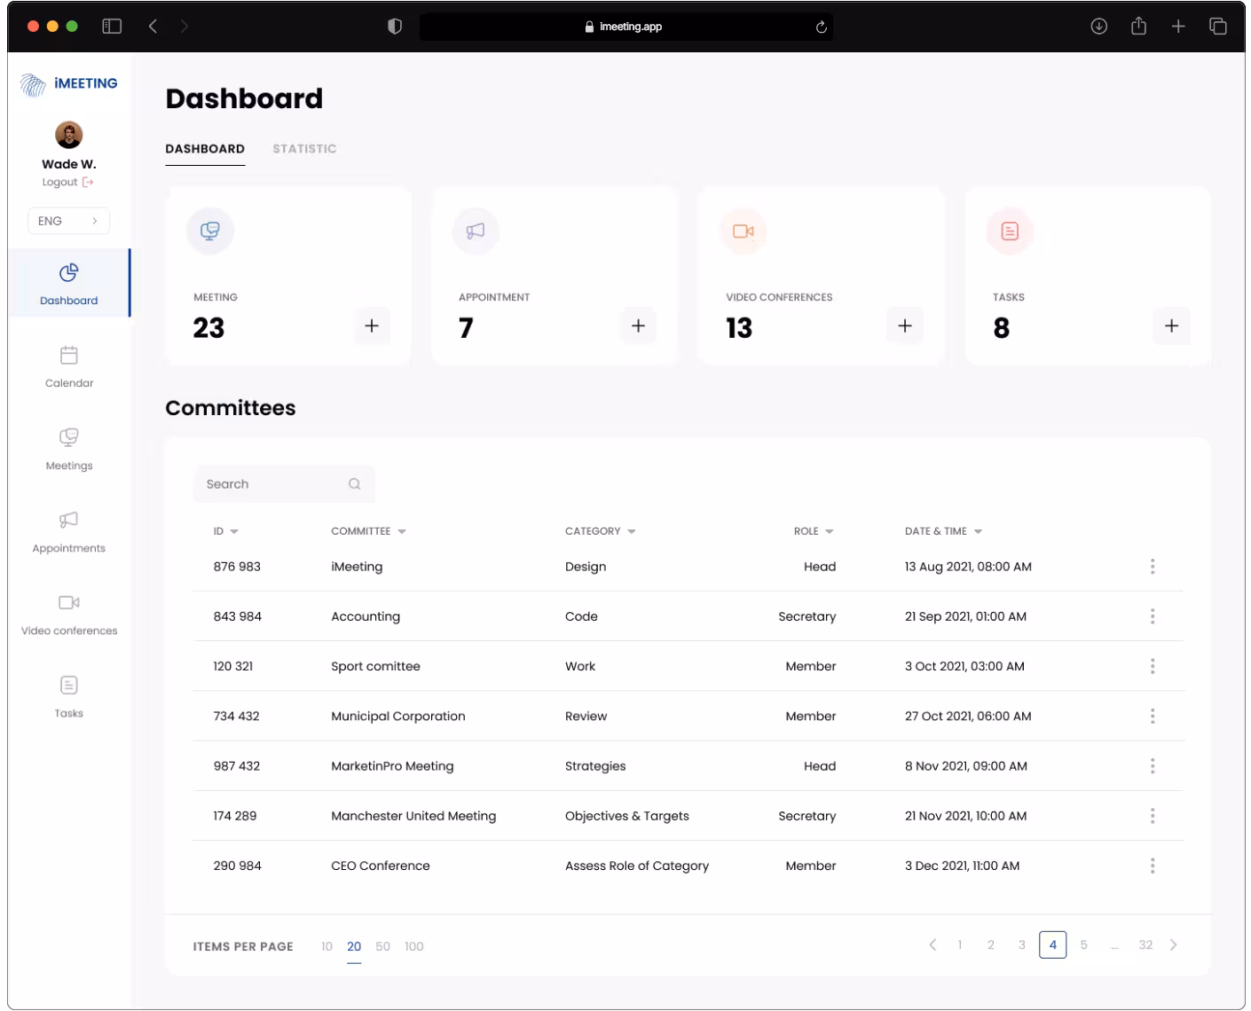The image size is (1251, 1011).
Task: Open options for Municipal Corporation row
Action: click(1153, 716)
